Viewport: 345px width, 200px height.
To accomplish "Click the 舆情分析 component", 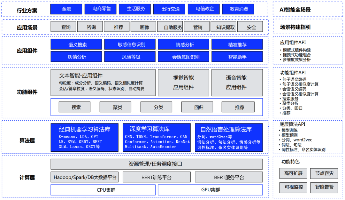I will pos(76,57).
